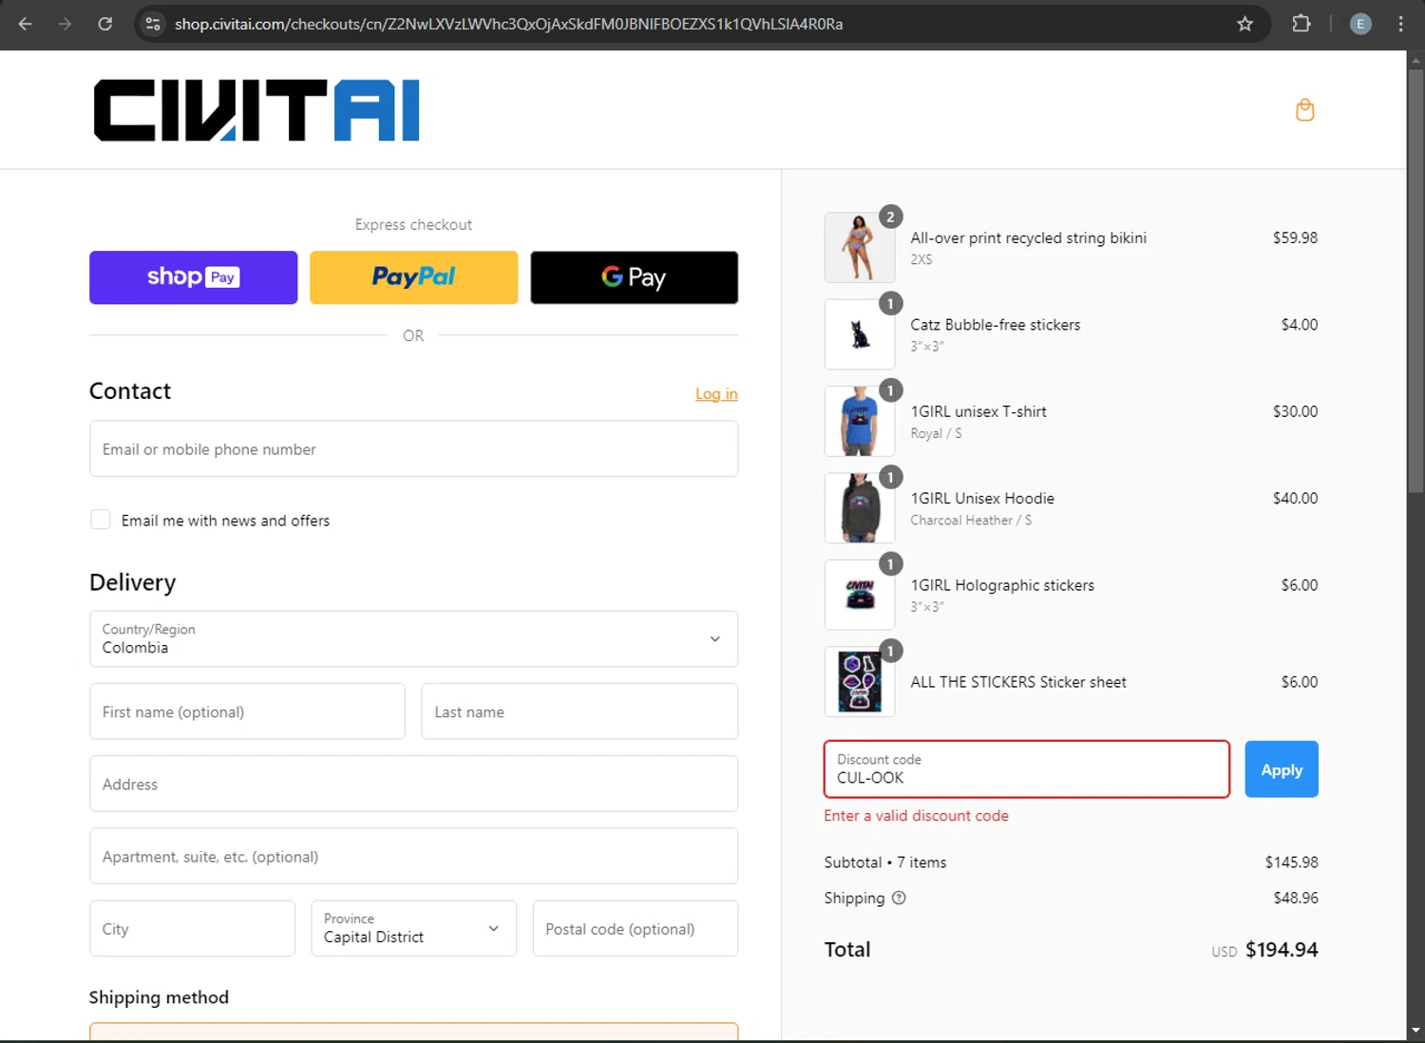This screenshot has width=1425, height=1043.
Task: Go back with the browser back arrow
Action: click(x=26, y=24)
